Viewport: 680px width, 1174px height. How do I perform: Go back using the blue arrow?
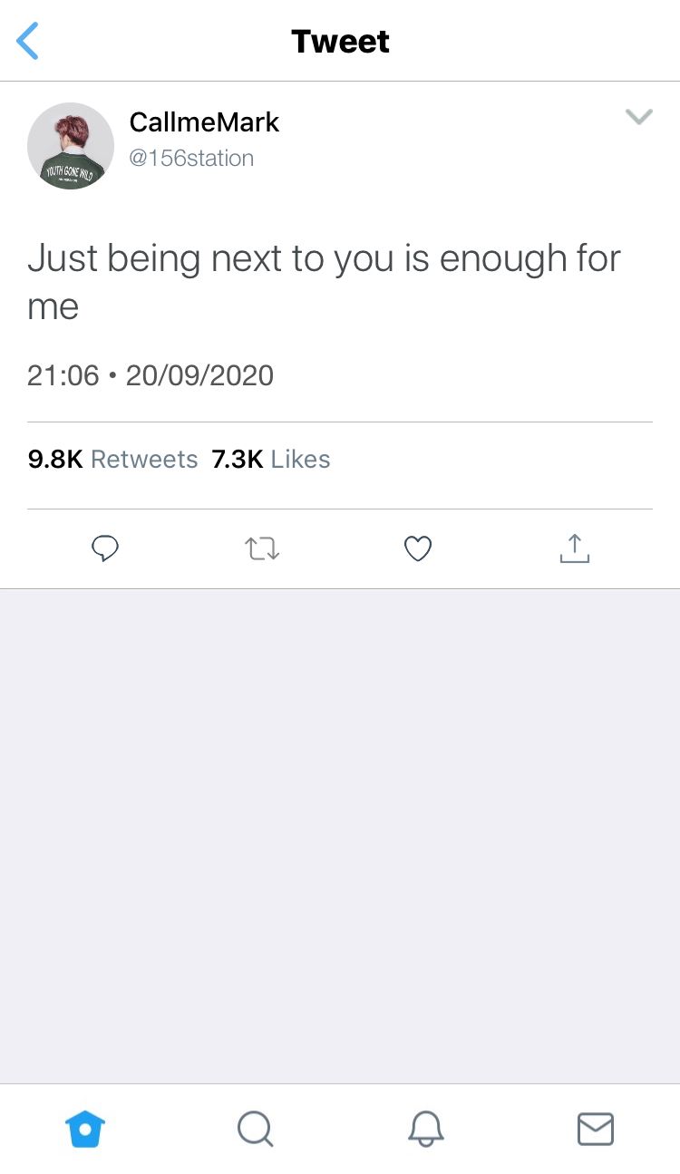click(x=28, y=42)
